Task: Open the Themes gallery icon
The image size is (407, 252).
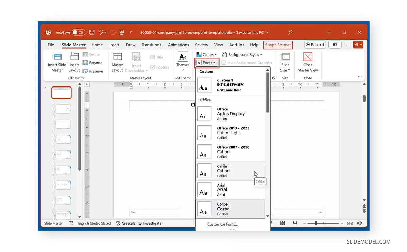Action: tap(183, 57)
